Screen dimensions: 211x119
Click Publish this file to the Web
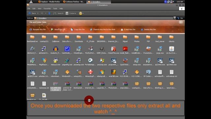[x=103, y=29]
